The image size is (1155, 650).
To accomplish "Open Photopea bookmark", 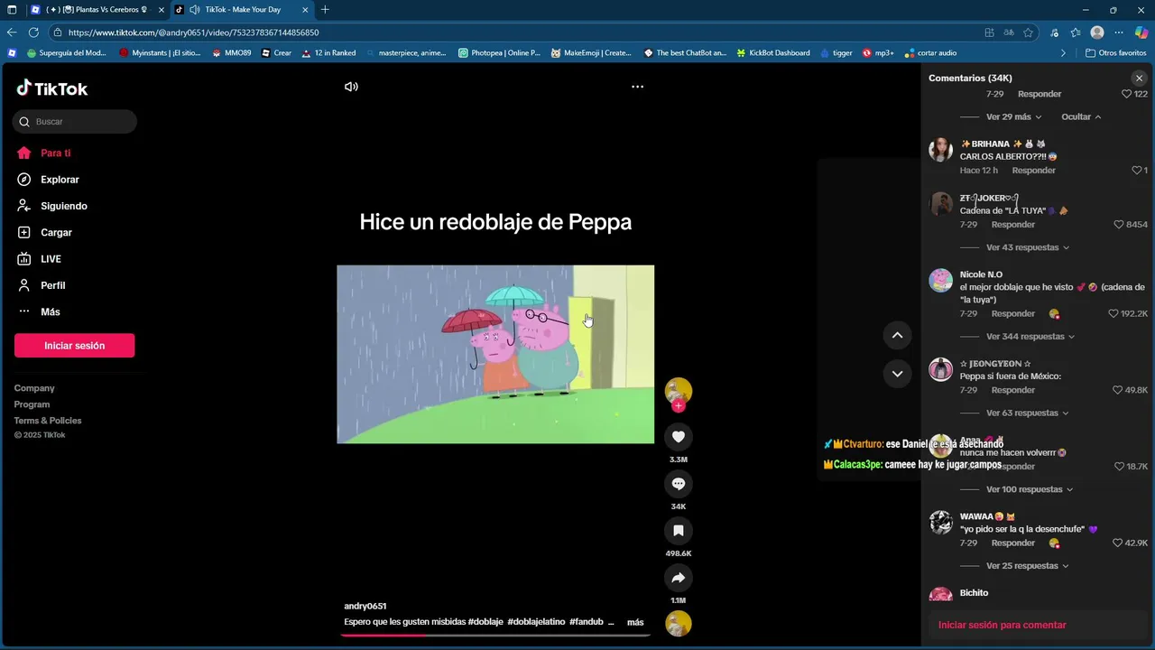I will [499, 53].
